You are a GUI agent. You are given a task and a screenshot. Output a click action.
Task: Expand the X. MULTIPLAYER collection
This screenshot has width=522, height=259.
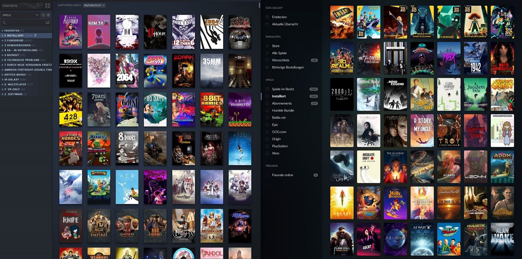coord(2,84)
